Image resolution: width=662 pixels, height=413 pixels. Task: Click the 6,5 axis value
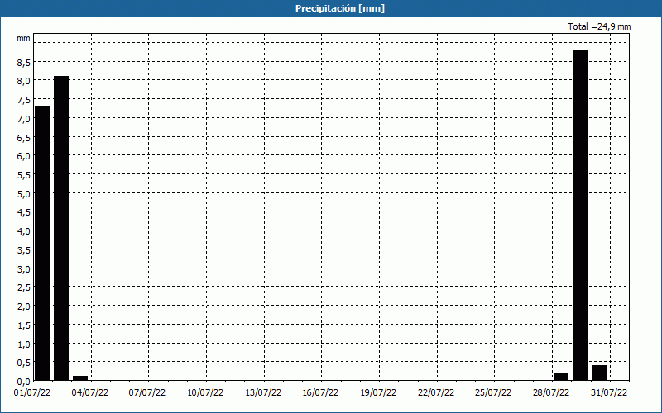tap(24, 138)
